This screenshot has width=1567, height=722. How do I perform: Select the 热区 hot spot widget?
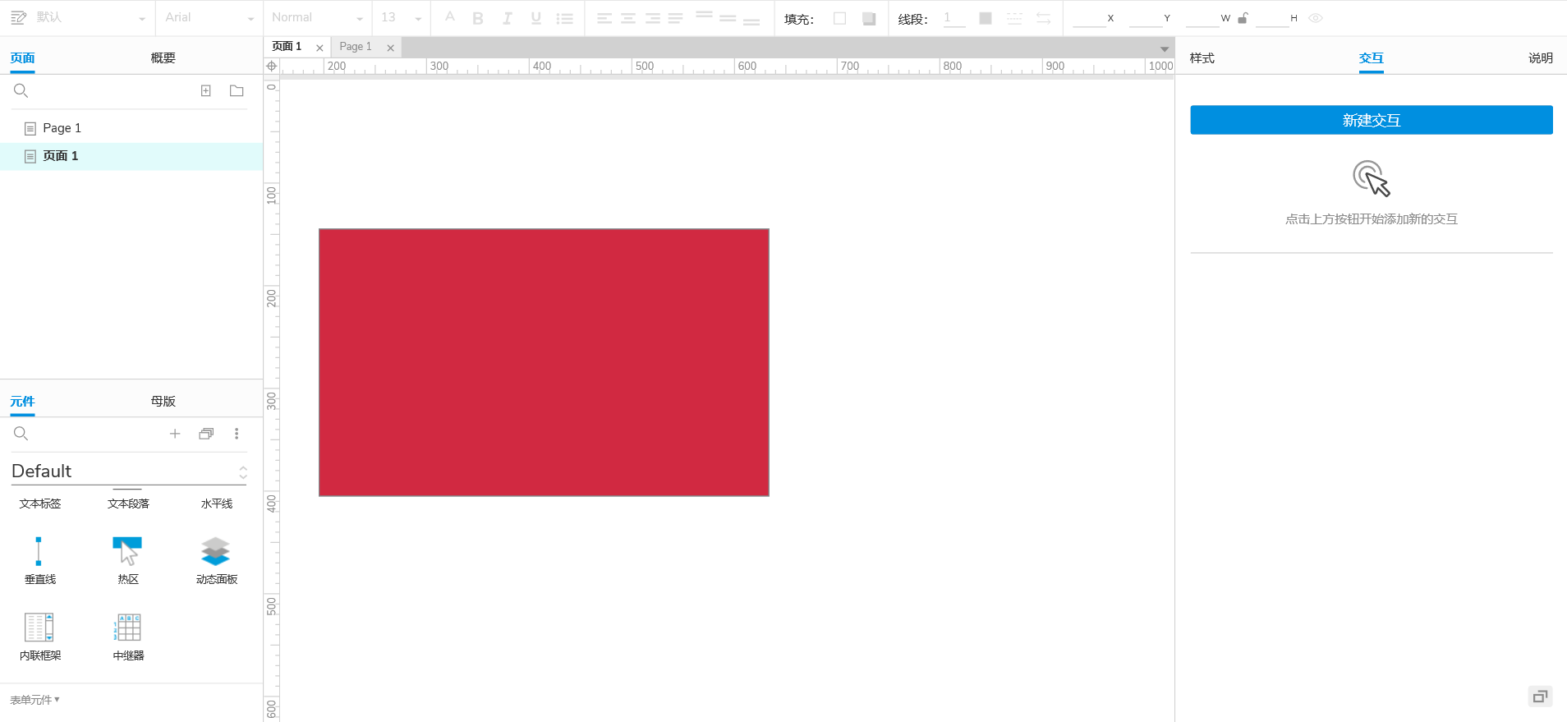[128, 560]
